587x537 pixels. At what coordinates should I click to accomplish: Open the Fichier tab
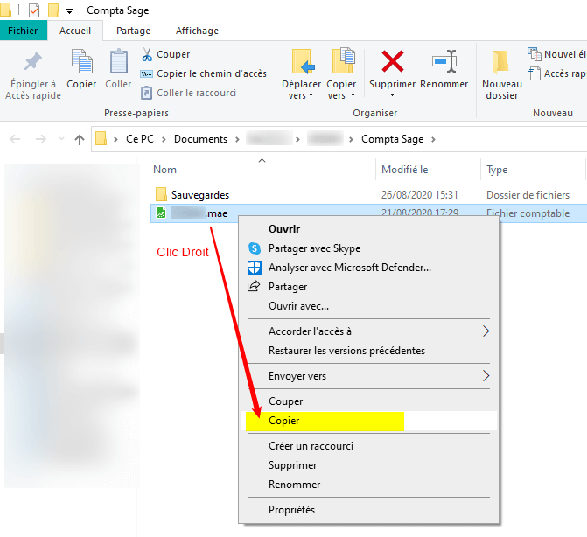tap(22, 31)
